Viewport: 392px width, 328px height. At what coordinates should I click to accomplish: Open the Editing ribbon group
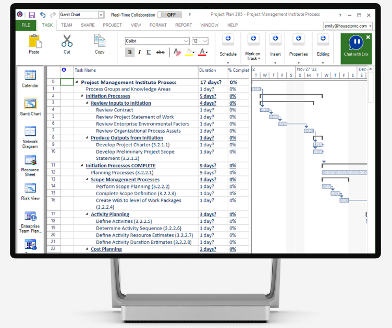click(323, 48)
